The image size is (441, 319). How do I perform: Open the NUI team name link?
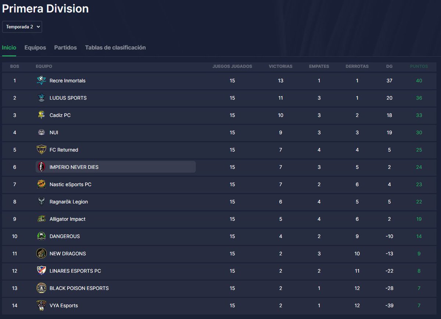54,132
